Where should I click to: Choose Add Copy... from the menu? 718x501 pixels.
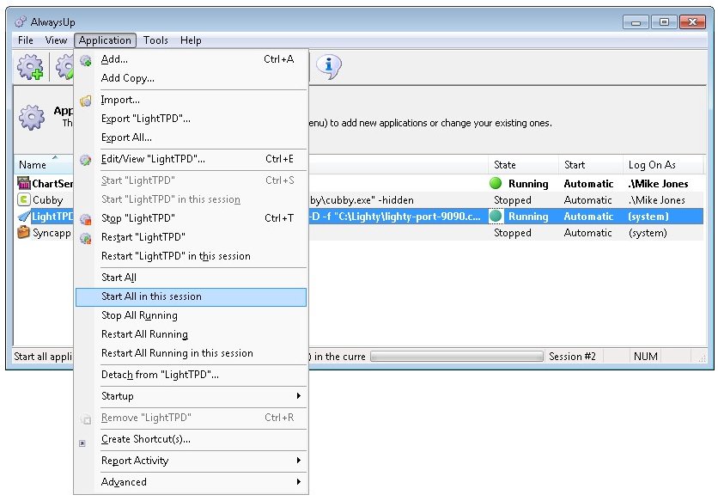191,78
